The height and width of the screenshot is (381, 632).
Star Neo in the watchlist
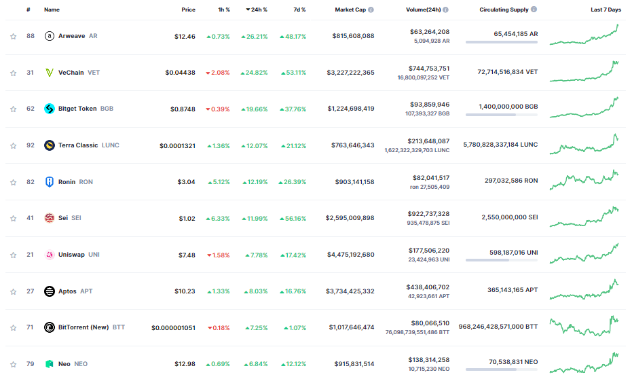click(14, 365)
